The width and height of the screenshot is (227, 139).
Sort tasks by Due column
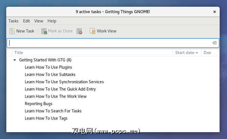[207, 53]
